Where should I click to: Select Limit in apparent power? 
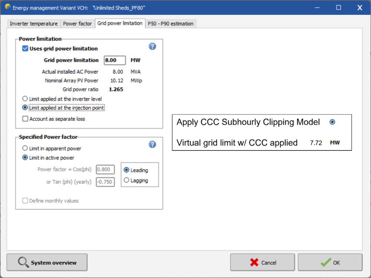25,148
